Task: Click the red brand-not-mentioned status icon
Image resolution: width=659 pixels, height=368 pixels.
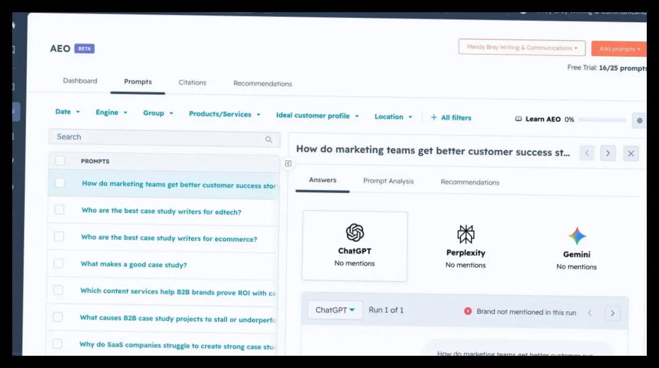Action: click(x=468, y=311)
